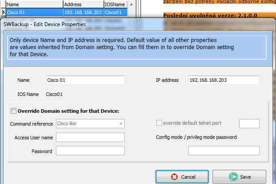This screenshot has height=184, width=276.
Task: Click the telnet port number box
Action: pyautogui.click(x=249, y=123)
